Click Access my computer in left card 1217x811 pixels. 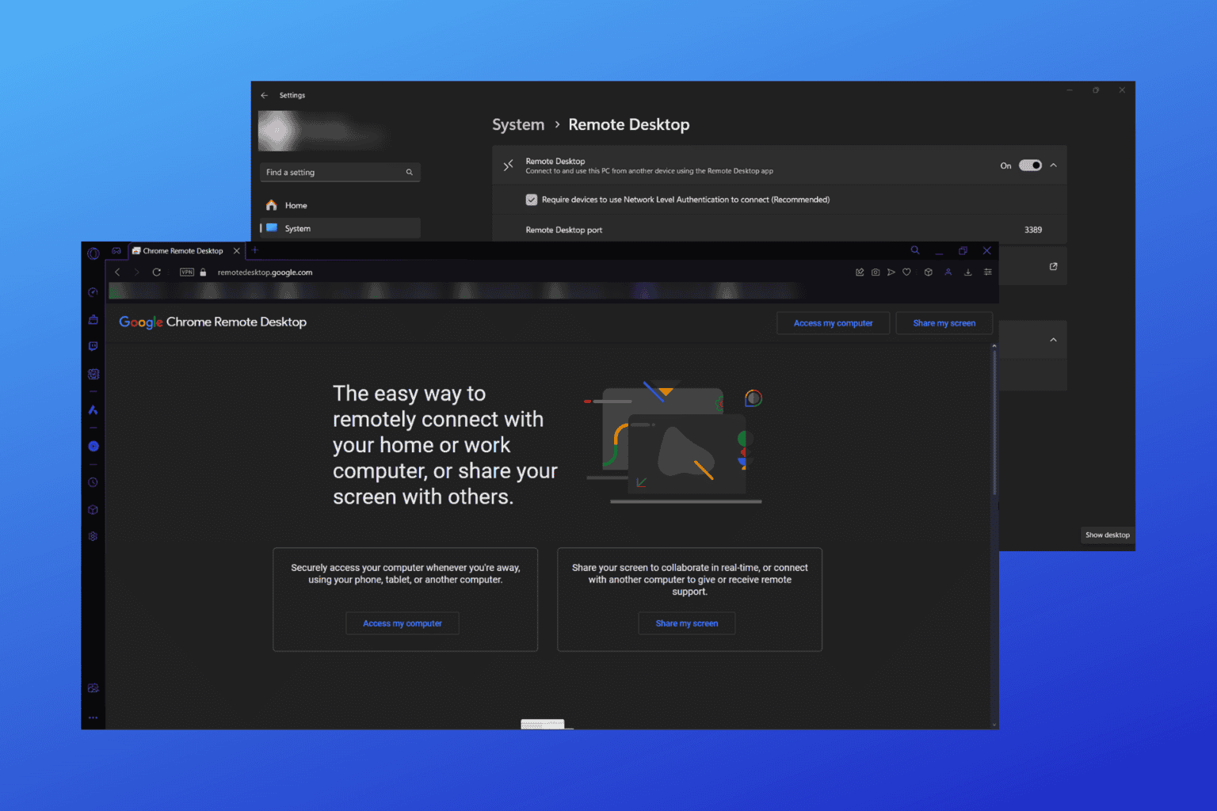point(402,623)
